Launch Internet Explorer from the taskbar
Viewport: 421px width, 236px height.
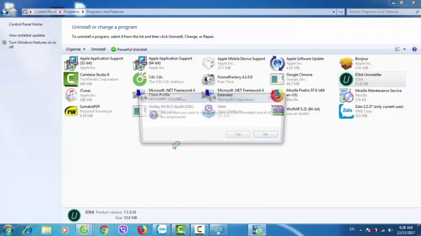tap(28, 230)
